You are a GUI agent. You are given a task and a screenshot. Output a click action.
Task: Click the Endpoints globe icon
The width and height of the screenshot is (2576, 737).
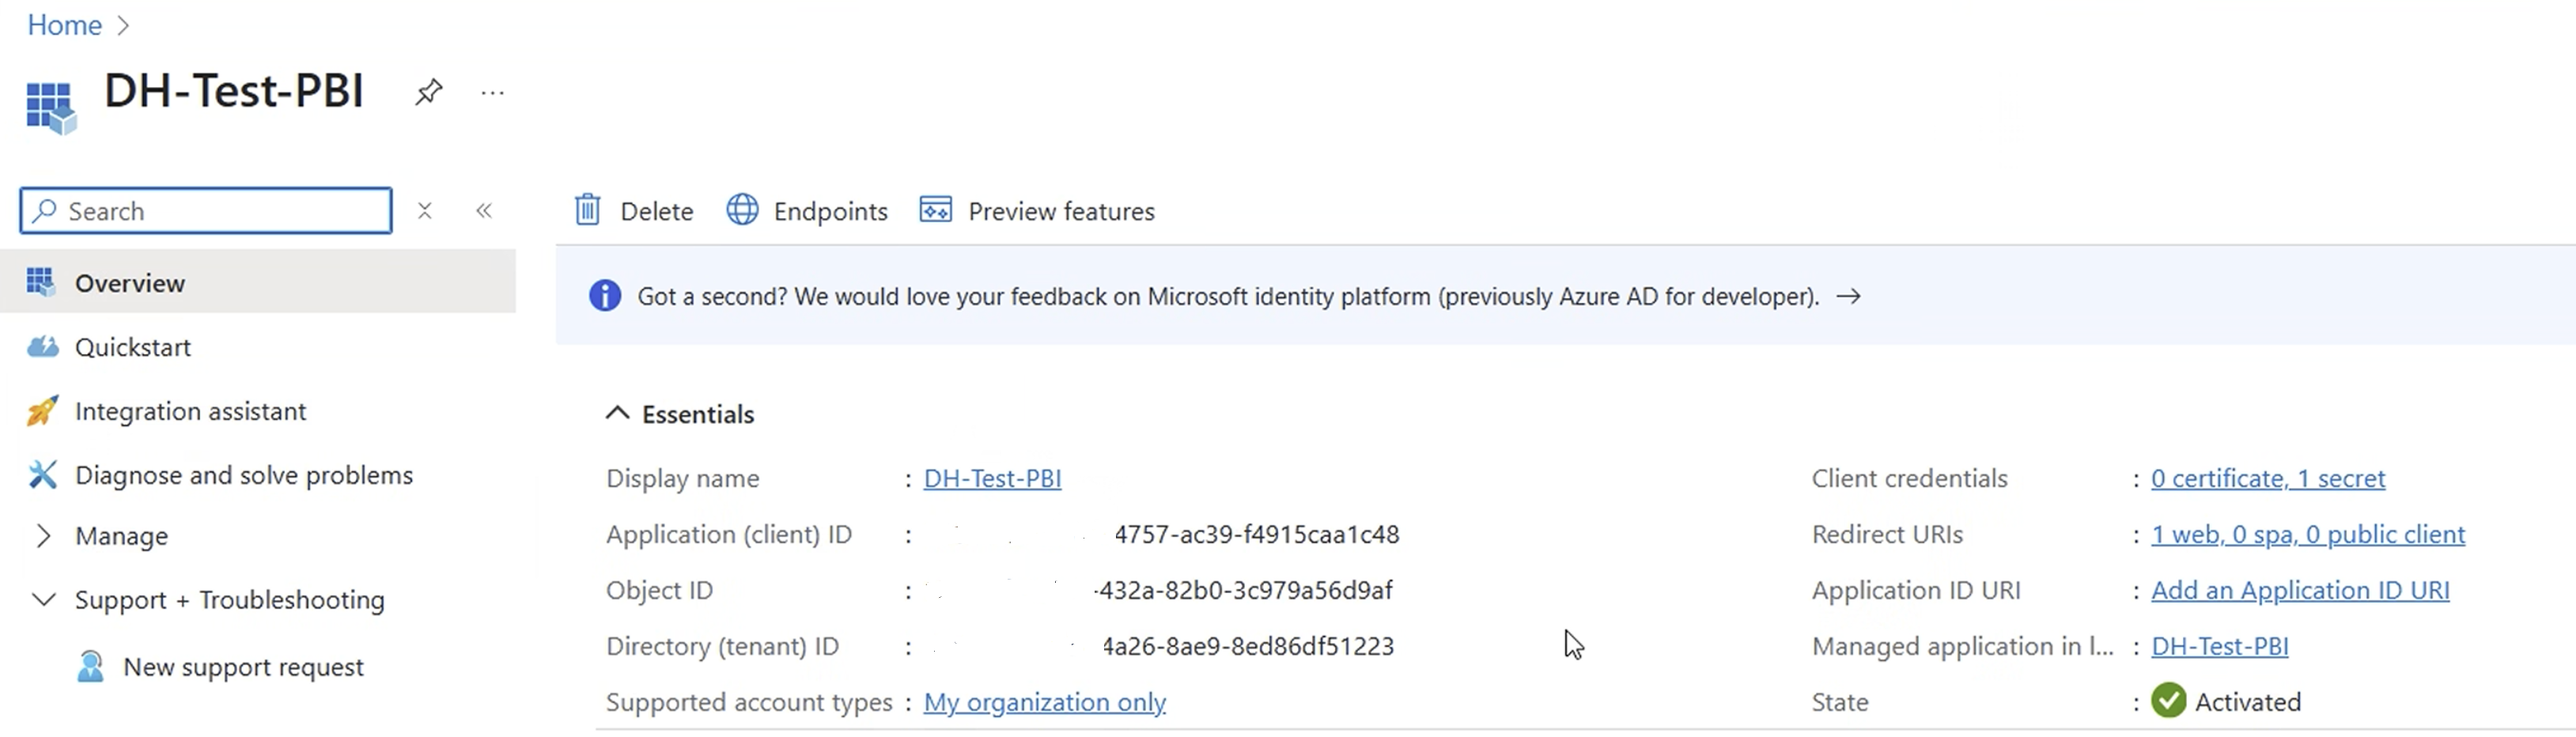[742, 211]
